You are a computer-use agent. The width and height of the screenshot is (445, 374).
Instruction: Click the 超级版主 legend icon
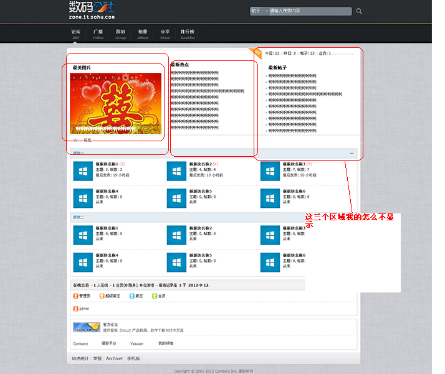[102, 296]
